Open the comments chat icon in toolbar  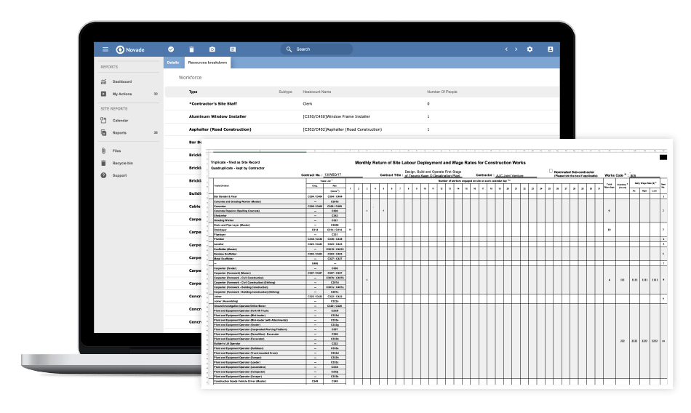coord(233,49)
